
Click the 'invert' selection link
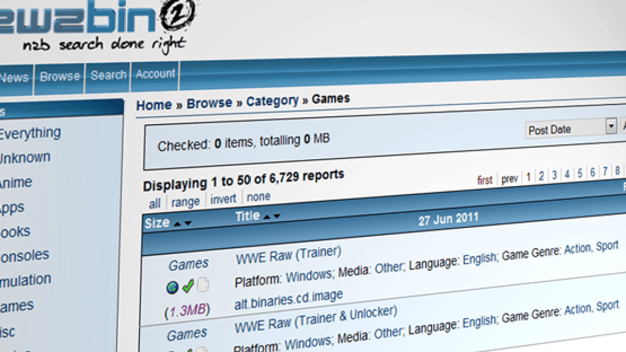pos(223,199)
